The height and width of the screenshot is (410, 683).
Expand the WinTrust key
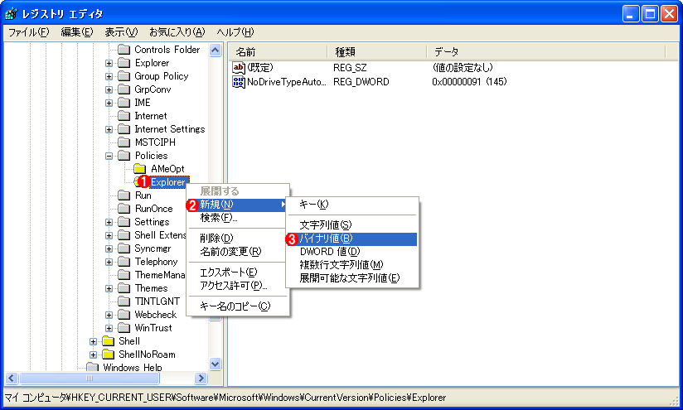109,328
